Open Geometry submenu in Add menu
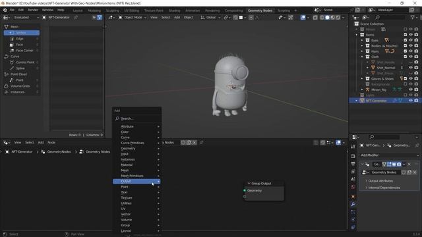The width and height of the screenshot is (422, 237). coord(136,148)
